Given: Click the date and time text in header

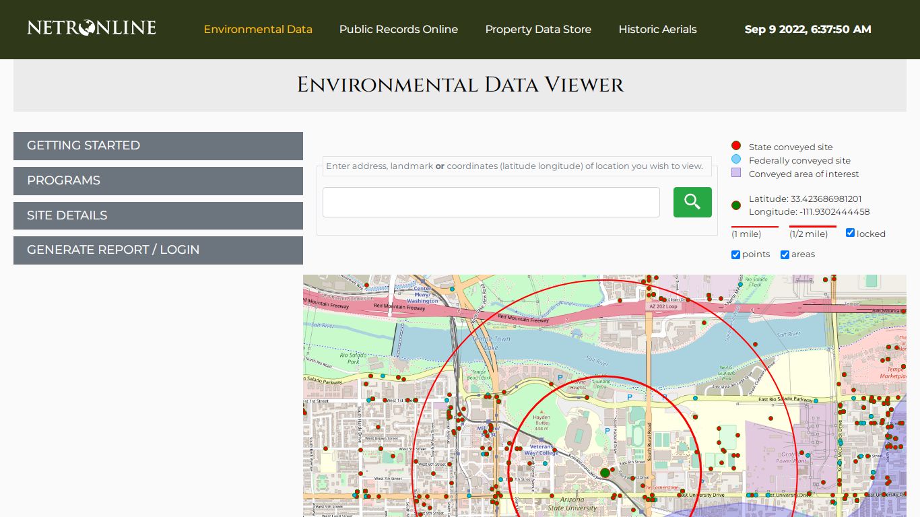Looking at the screenshot, I should (x=808, y=30).
